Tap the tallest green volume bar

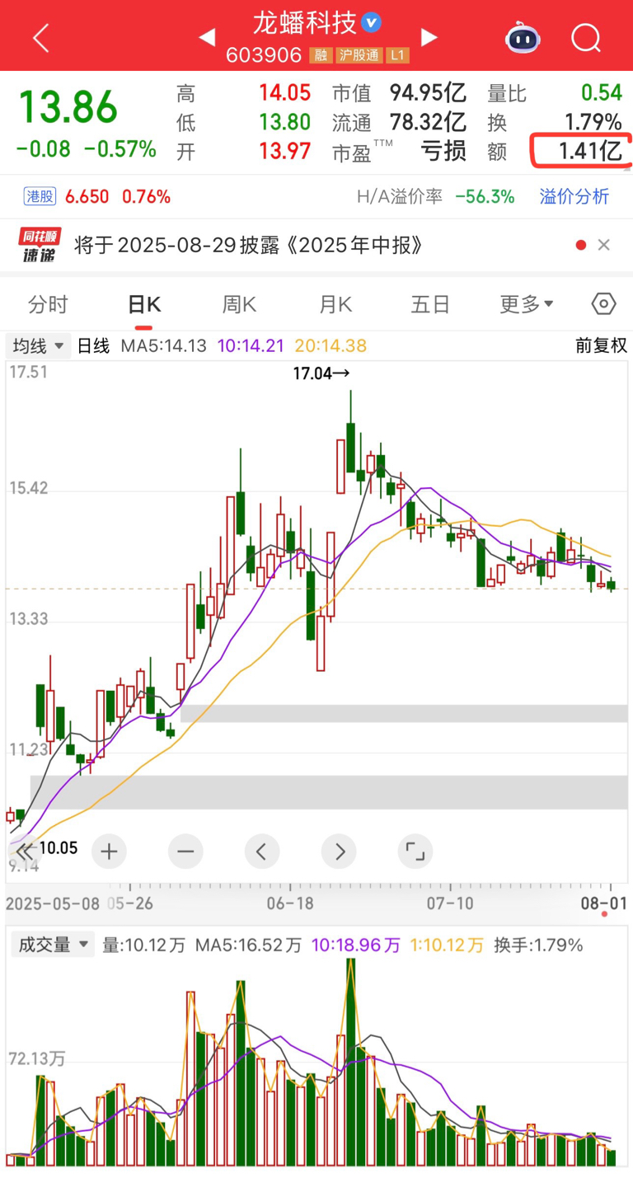(x=351, y=1063)
